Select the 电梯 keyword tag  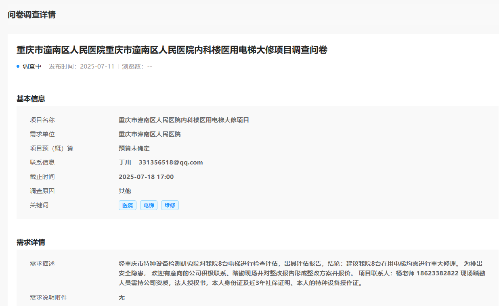tap(149, 205)
